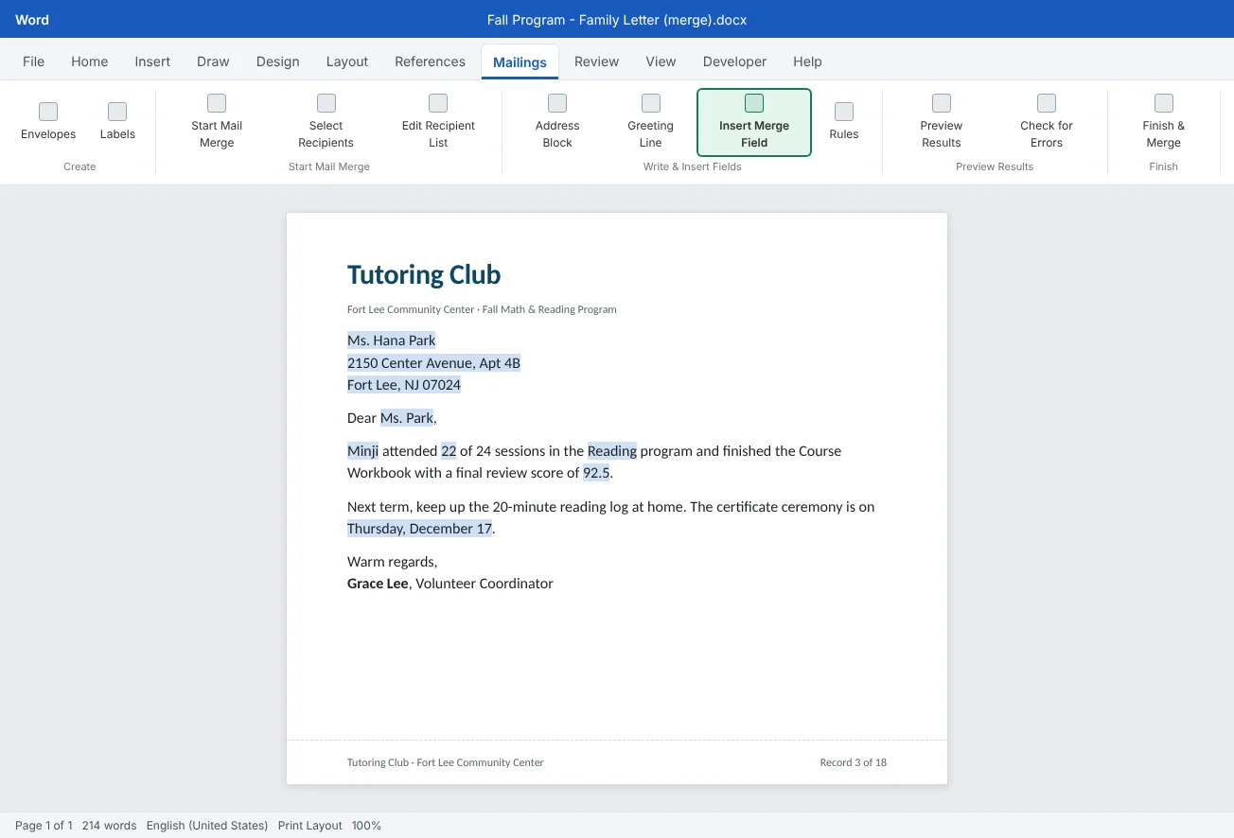Click 'Record 3 of 18' in footer
This screenshot has height=838, width=1234.
point(854,762)
